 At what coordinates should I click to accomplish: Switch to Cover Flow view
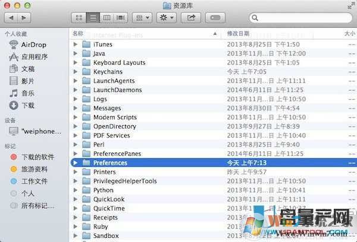[120, 18]
